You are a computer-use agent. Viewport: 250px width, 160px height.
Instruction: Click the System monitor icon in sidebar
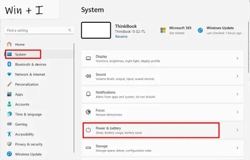point(9,54)
